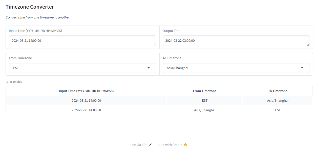Open the Use via API link
Viewport: 317px width, 149px height.
click(138, 145)
